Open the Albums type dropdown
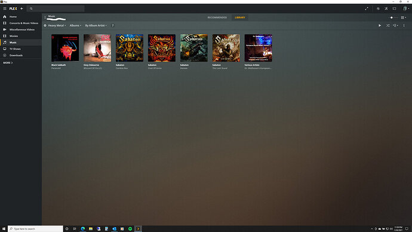The image size is (412, 232). [x=75, y=26]
